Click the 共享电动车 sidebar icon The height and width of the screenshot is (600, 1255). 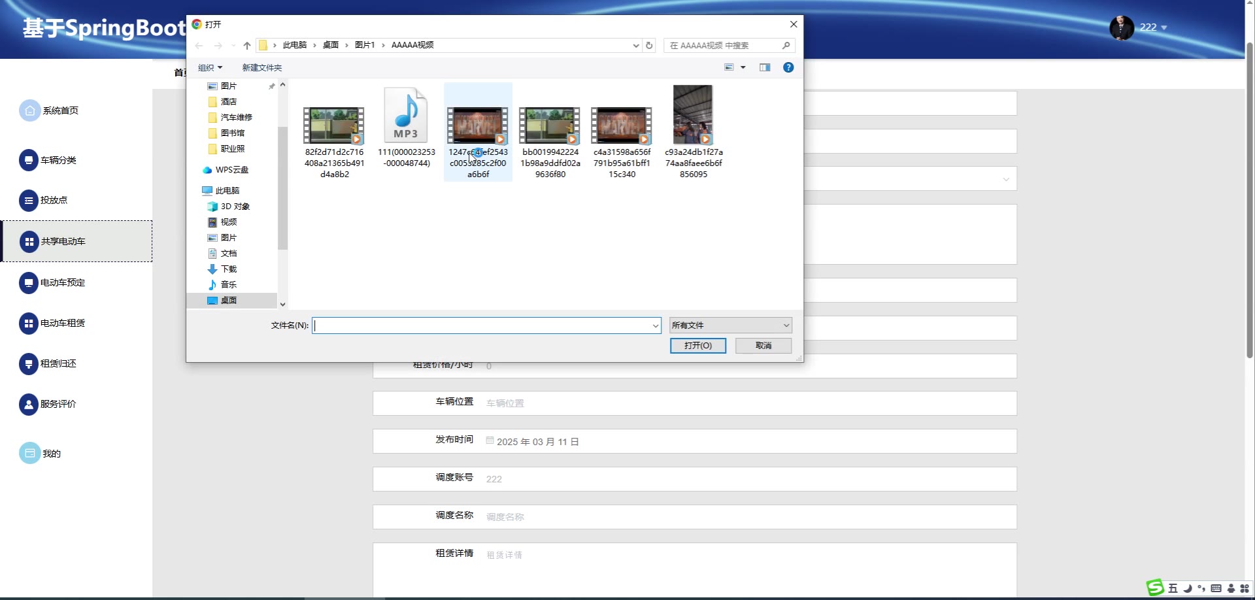[x=29, y=242]
